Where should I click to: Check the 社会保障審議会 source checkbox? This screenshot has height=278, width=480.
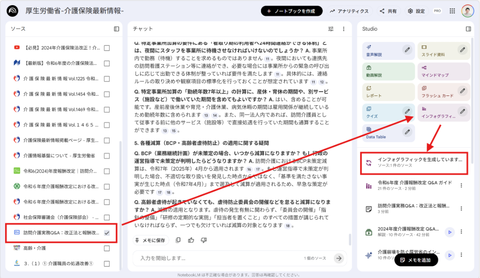107,217
